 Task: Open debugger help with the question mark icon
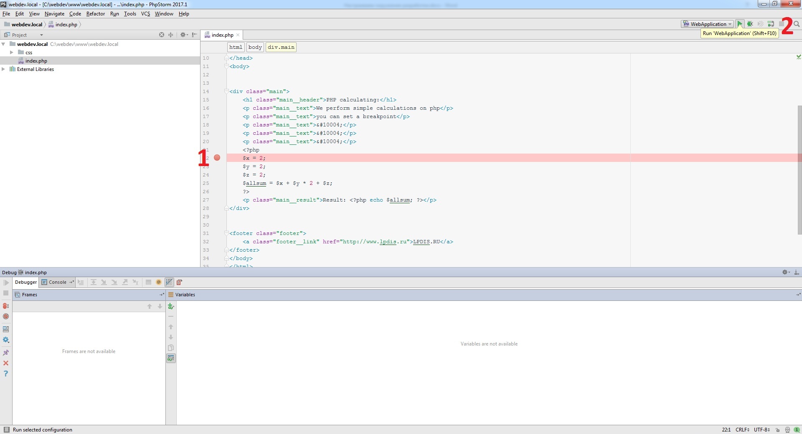(x=6, y=374)
